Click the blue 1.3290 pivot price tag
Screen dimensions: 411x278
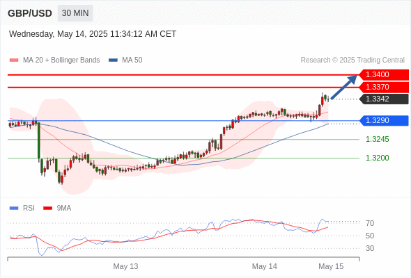[x=384, y=120]
